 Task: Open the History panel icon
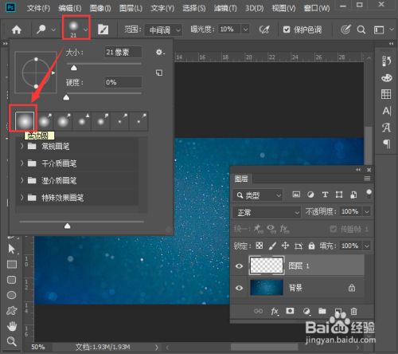point(386,61)
